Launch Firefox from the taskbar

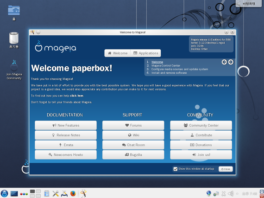(x=73, y=194)
